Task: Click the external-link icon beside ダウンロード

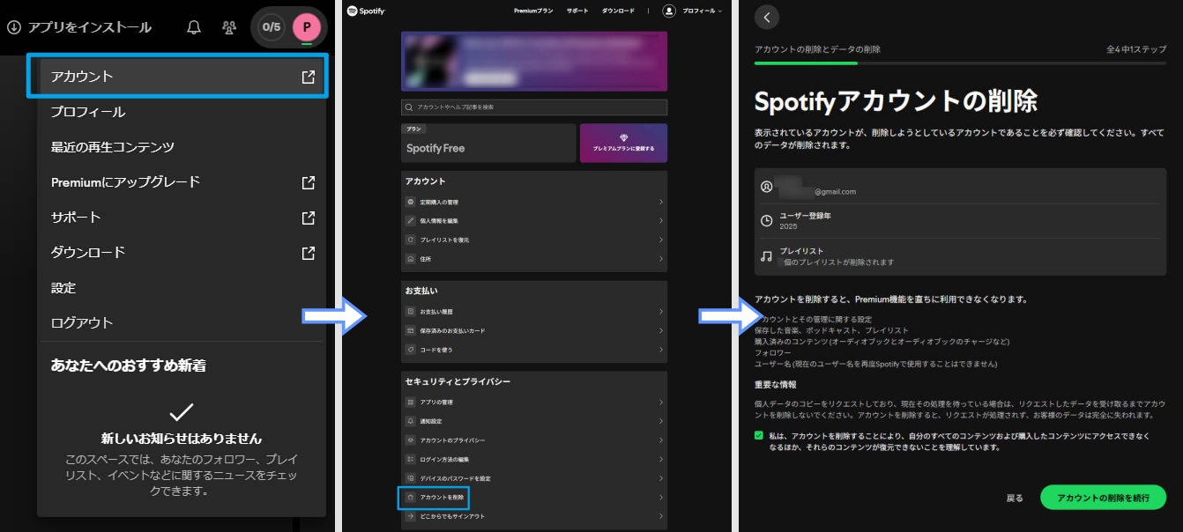Action: click(x=308, y=252)
